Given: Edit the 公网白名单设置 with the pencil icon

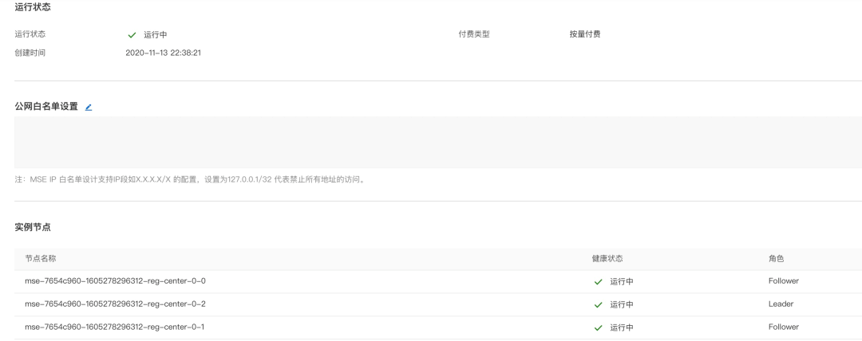Looking at the screenshot, I should tap(89, 107).
